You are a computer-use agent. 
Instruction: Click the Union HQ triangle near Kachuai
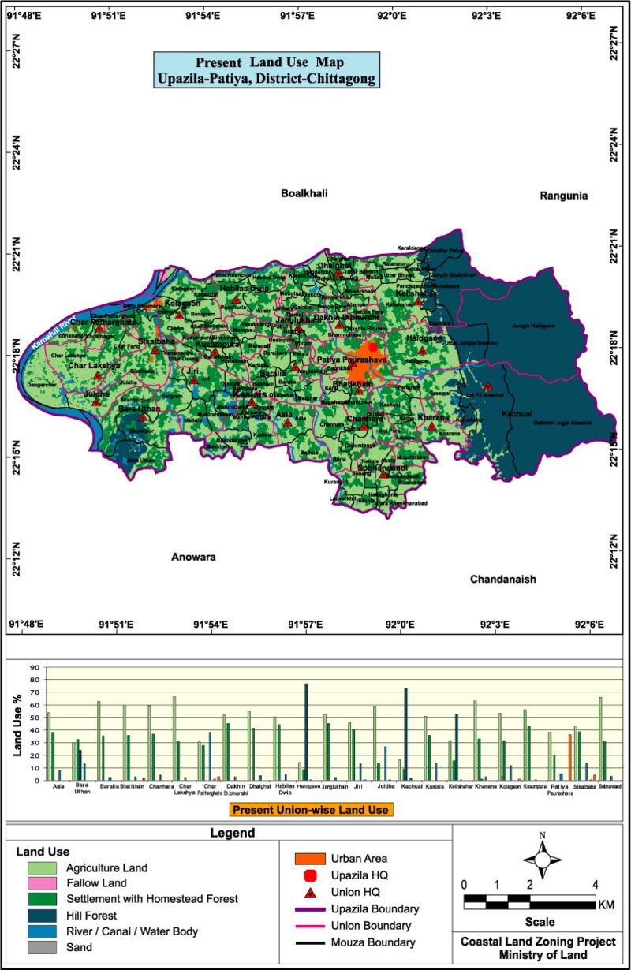487,386
